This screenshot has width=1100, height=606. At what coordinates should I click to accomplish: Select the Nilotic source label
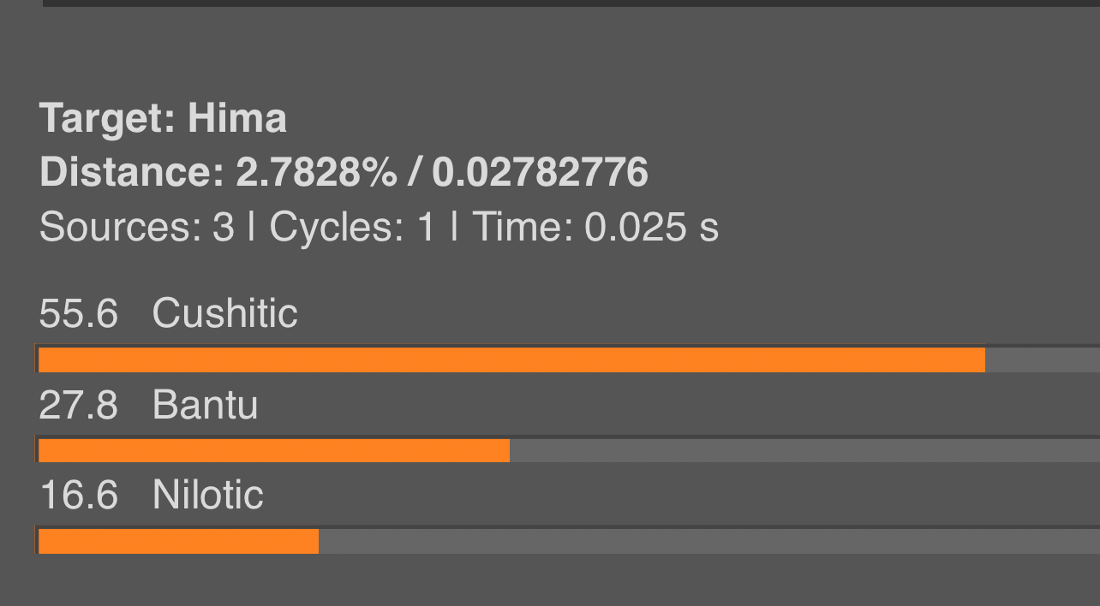point(207,495)
